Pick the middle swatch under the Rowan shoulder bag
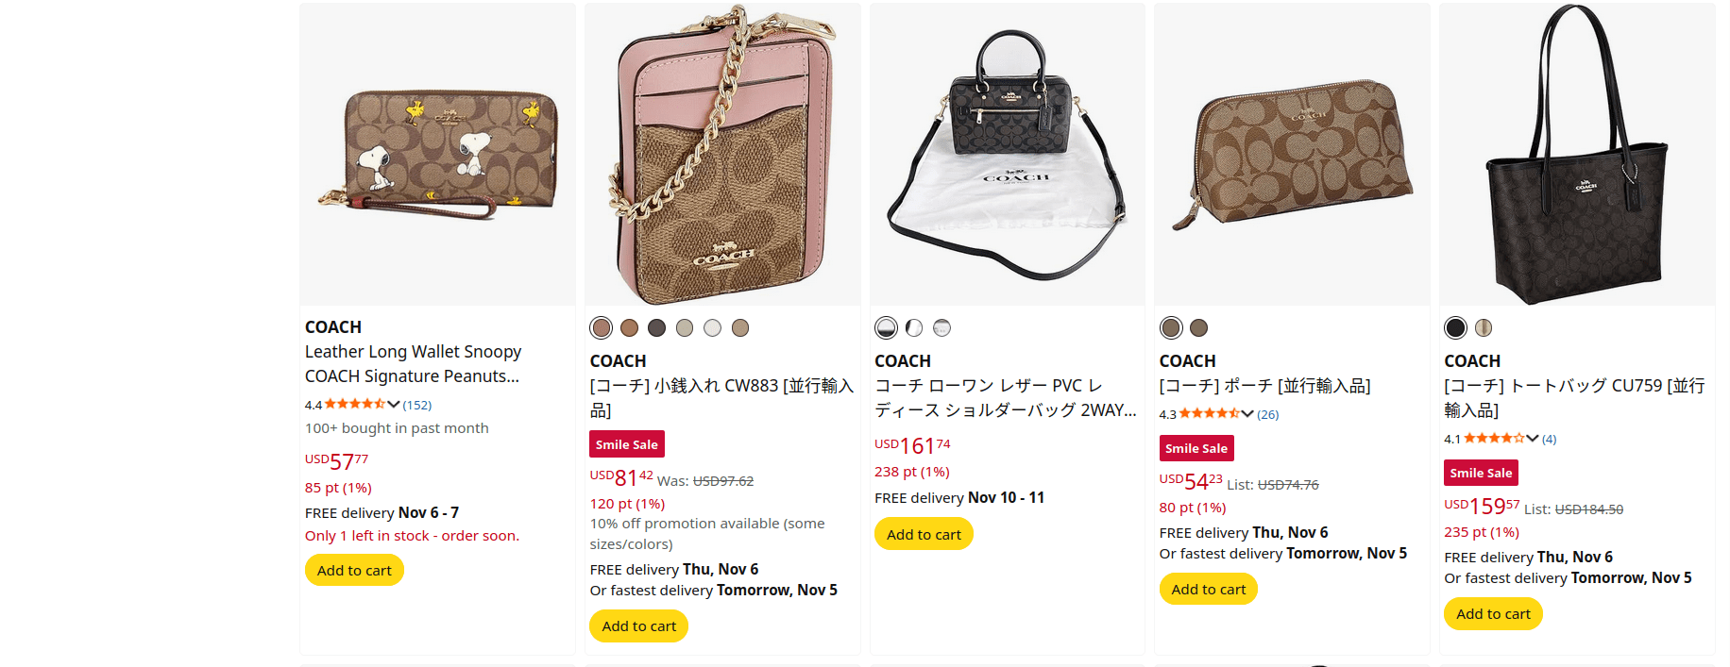The image size is (1730, 667). pyautogui.click(x=914, y=328)
